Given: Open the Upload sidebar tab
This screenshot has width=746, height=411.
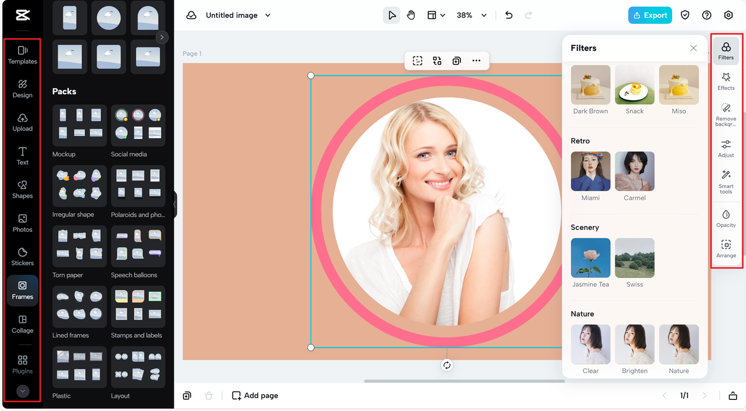Looking at the screenshot, I should pyautogui.click(x=22, y=122).
